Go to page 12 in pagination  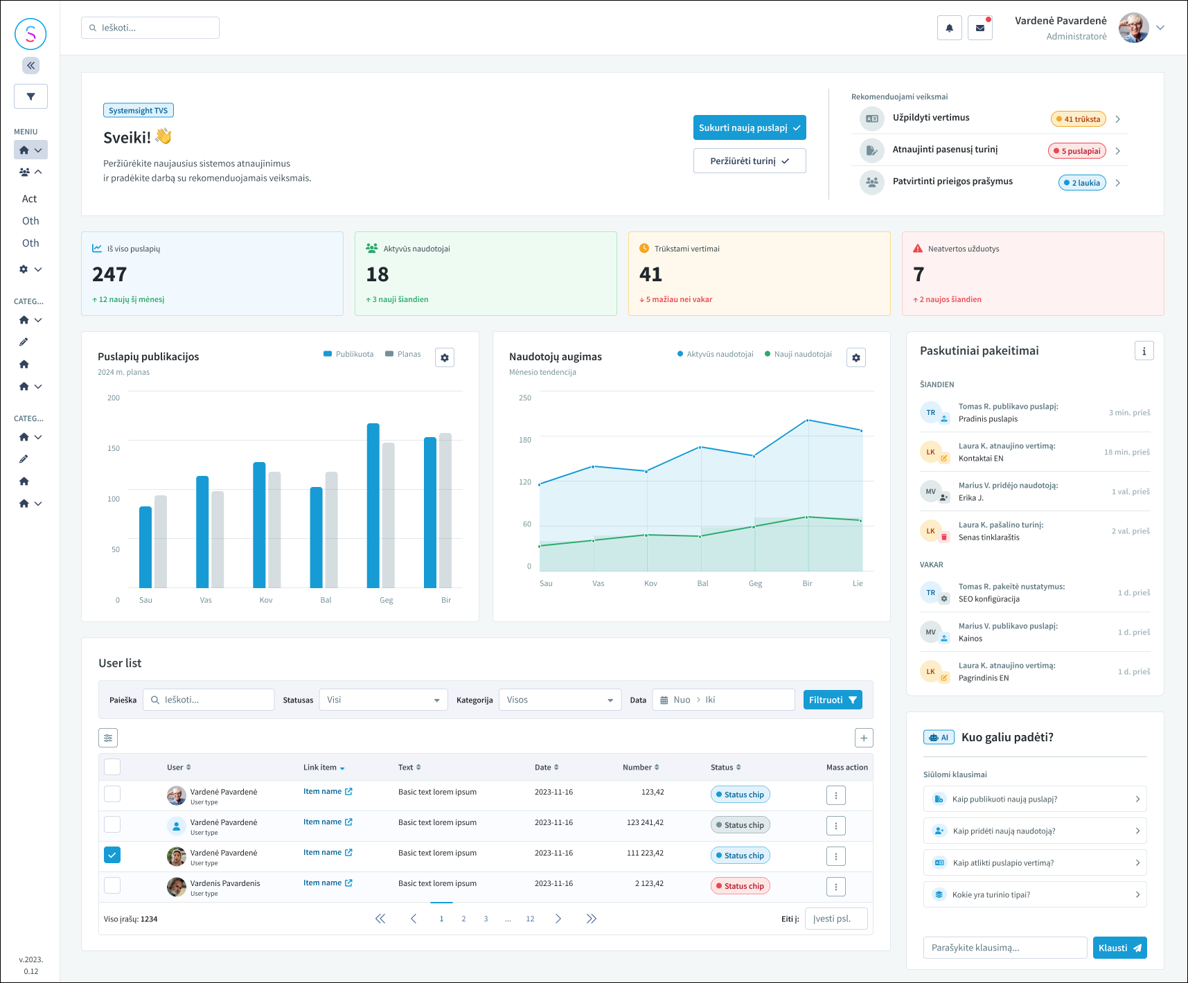tap(530, 919)
